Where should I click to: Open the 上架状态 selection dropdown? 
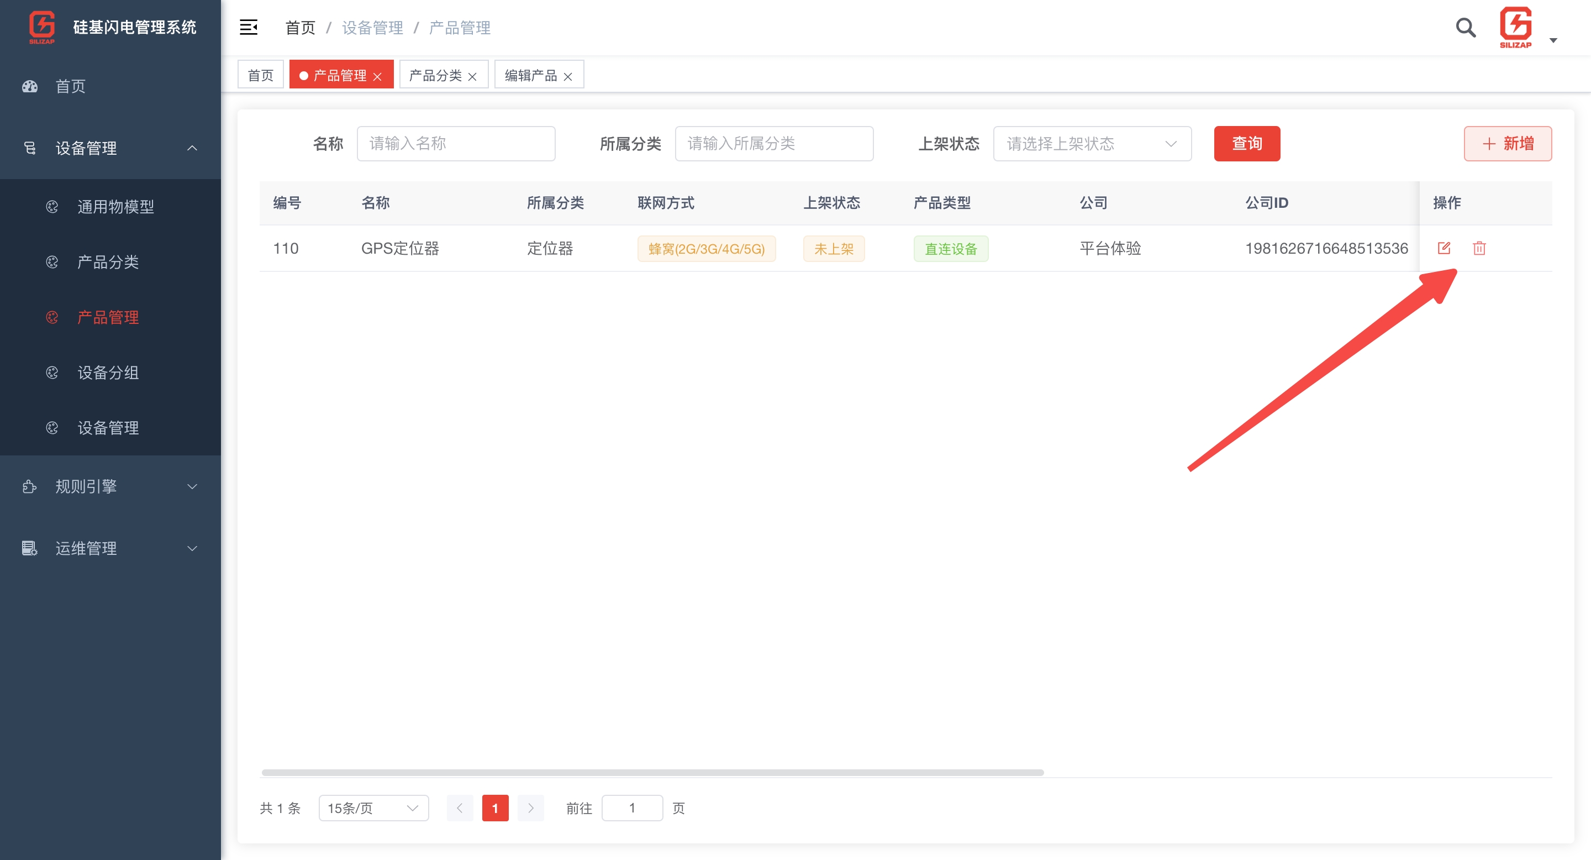[x=1092, y=143]
